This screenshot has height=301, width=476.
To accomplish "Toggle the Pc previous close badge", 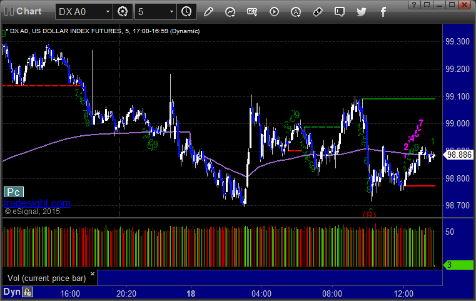I will point(13,192).
